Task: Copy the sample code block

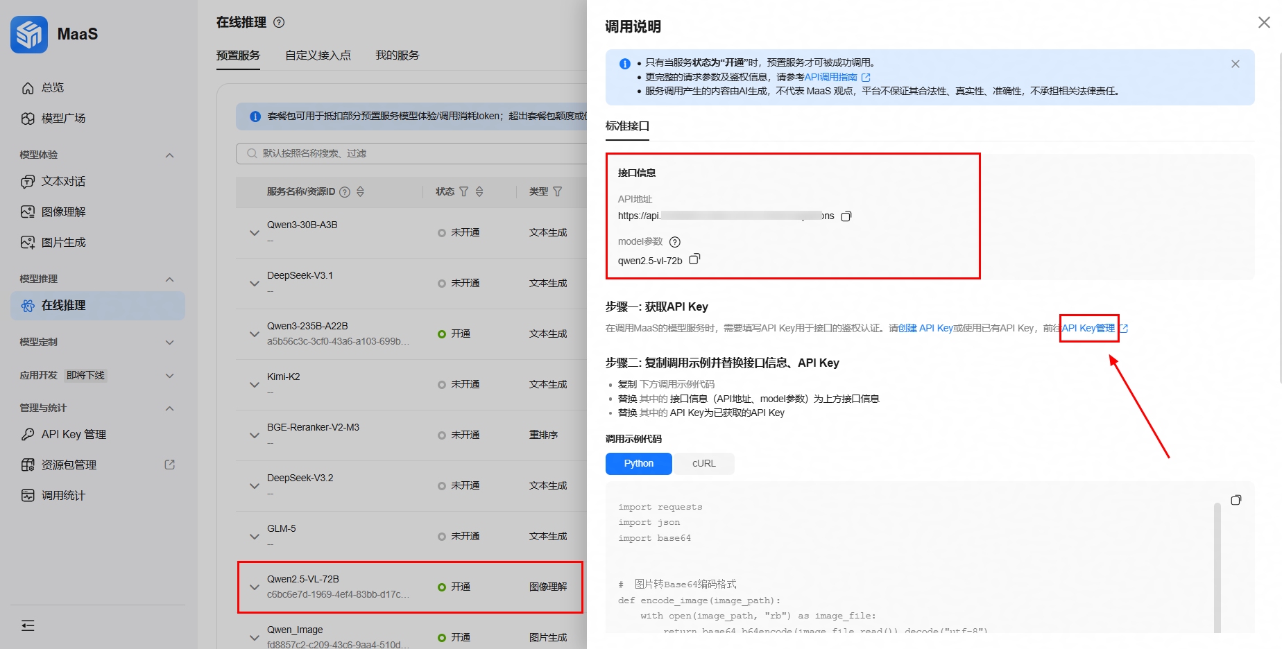Action: 1236,500
